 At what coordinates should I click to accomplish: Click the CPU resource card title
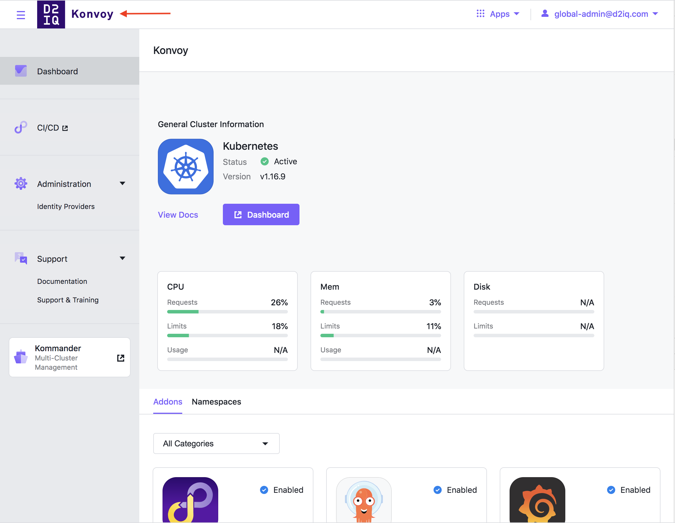click(176, 287)
